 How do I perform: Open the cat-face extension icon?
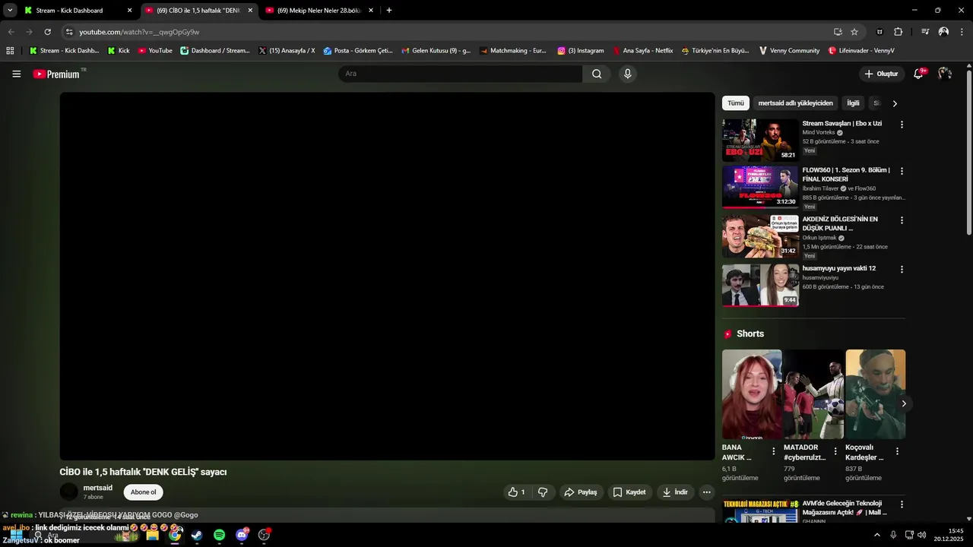click(880, 32)
